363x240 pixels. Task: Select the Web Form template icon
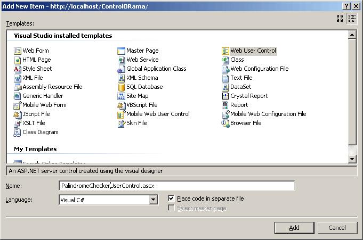(x=18, y=51)
